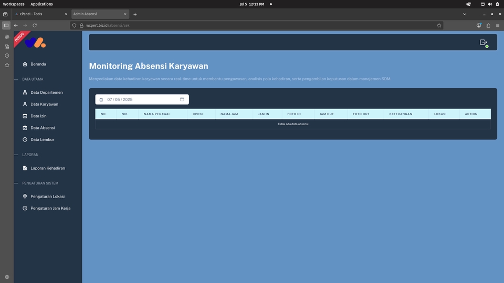This screenshot has width=504, height=283.
Task: Open the extensions puzzle icon
Action: tap(488, 25)
